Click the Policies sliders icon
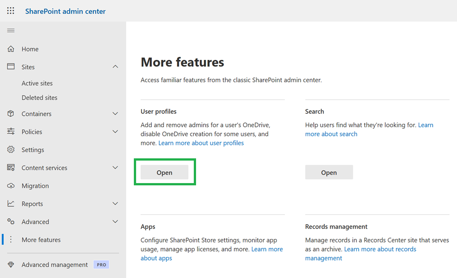The height and width of the screenshot is (278, 457). [x=11, y=131]
